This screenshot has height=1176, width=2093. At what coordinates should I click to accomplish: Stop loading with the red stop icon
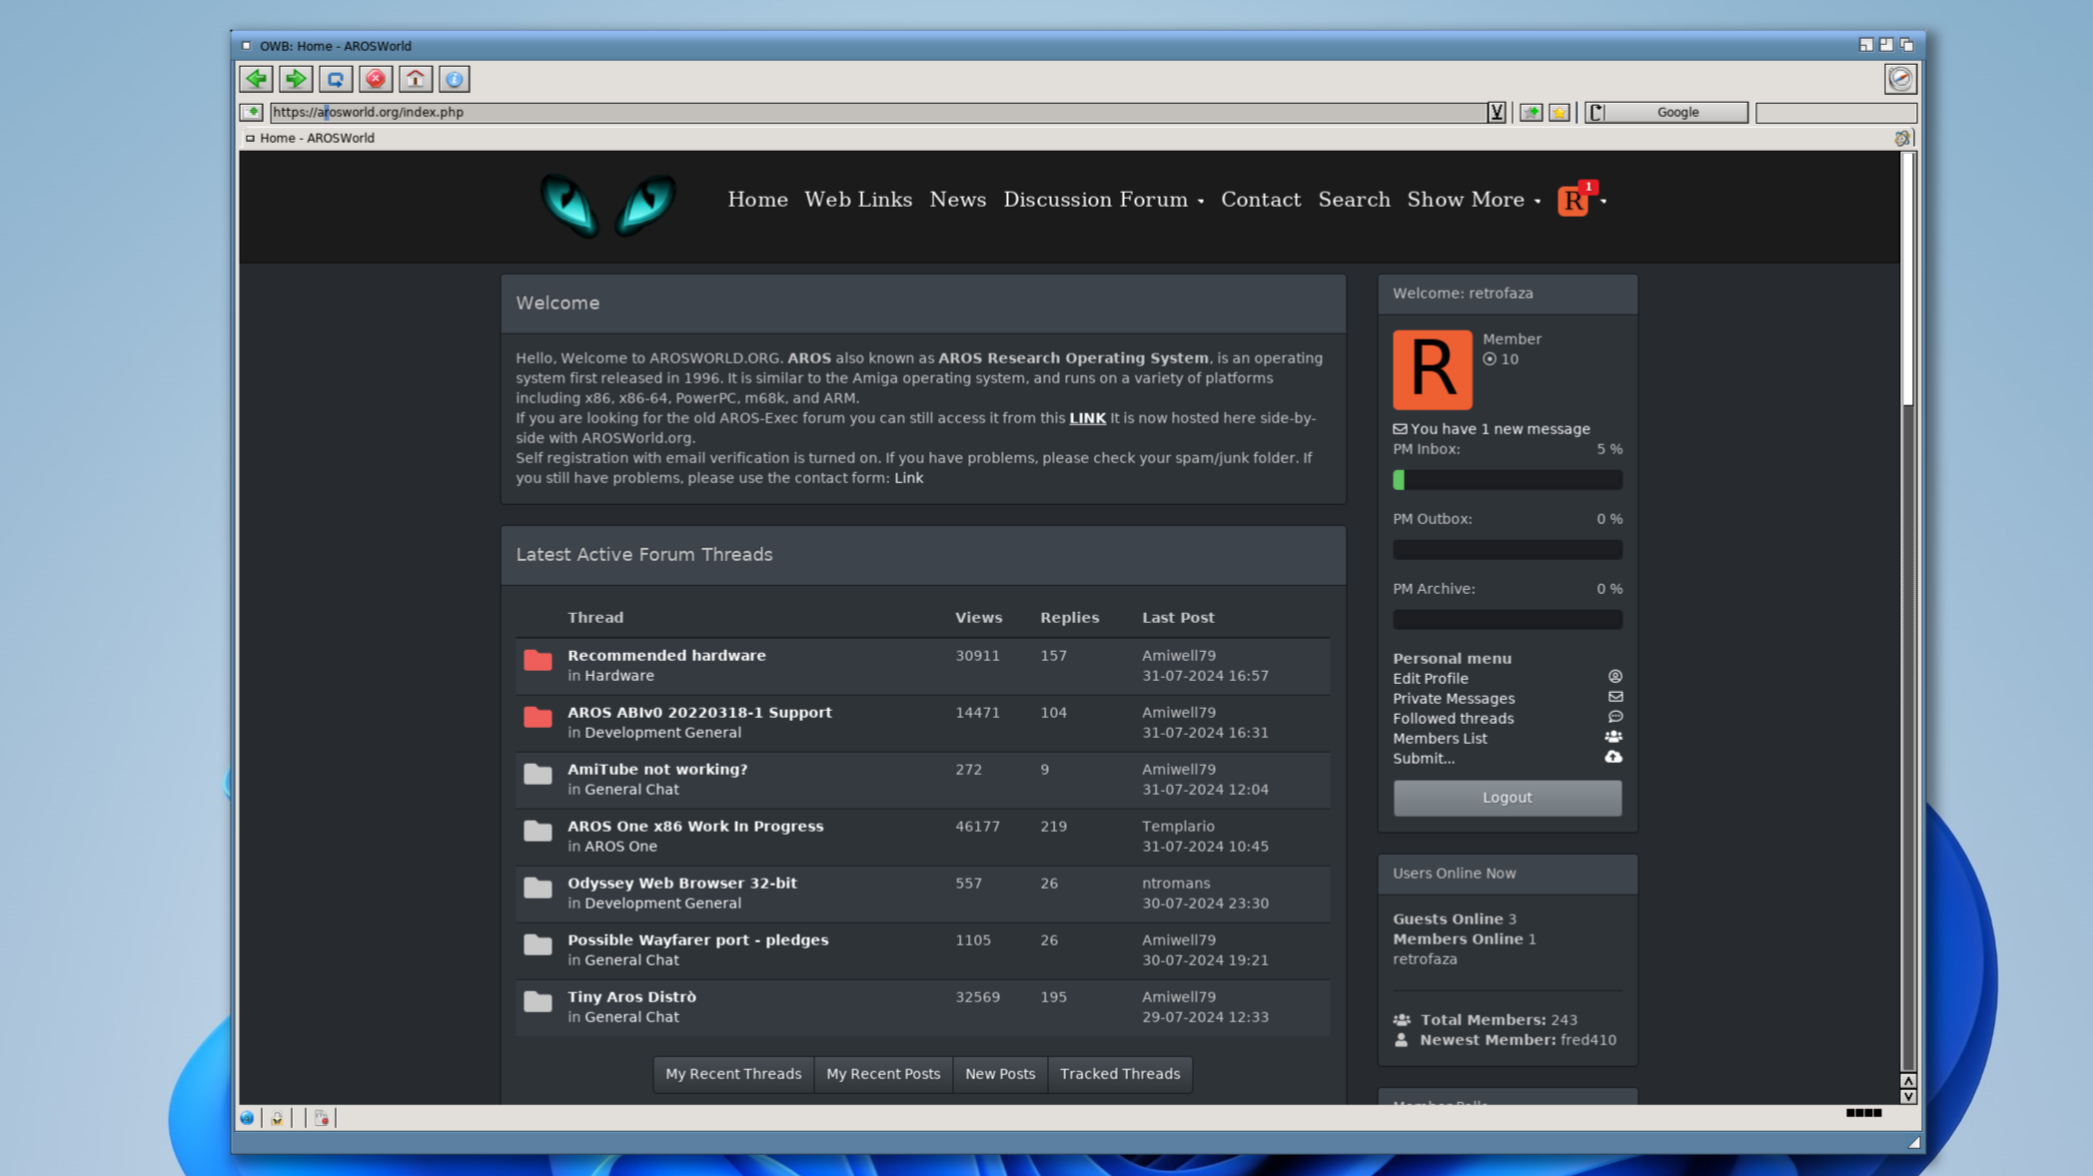(x=376, y=79)
